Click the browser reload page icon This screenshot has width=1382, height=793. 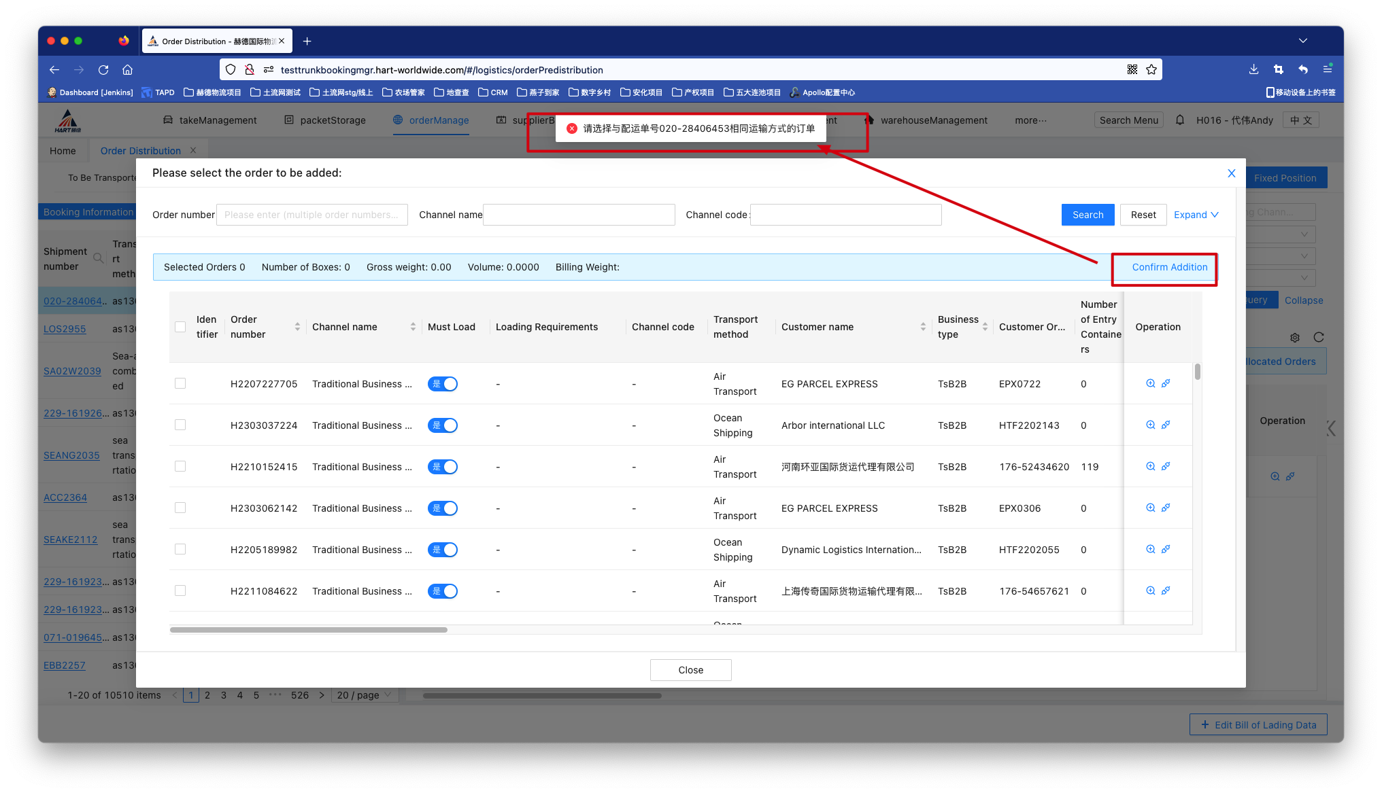[103, 69]
